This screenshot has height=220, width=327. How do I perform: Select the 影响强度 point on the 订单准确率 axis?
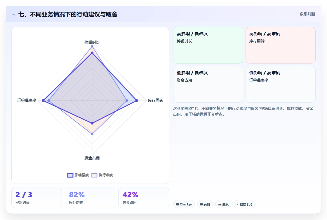[43, 101]
